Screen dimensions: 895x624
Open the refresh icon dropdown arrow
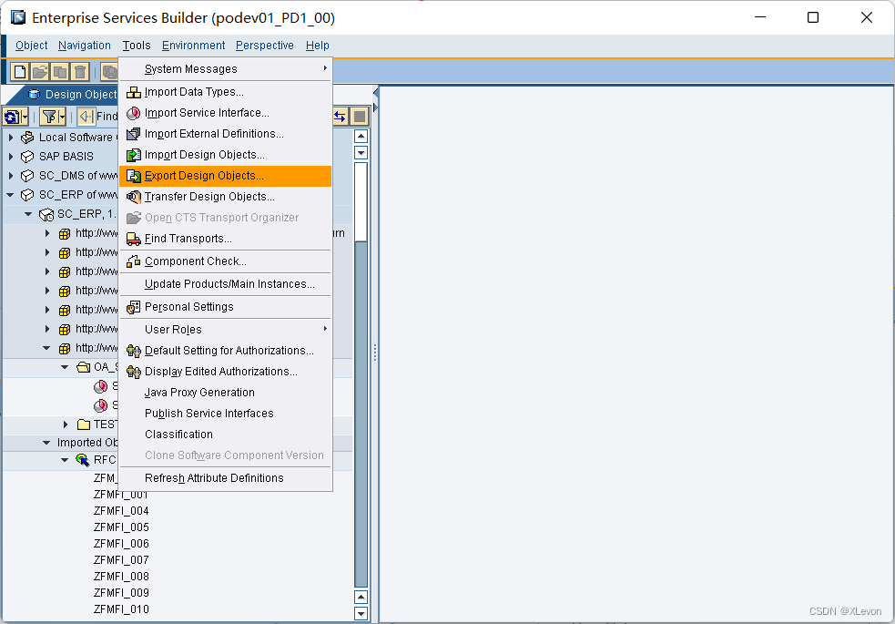point(25,117)
